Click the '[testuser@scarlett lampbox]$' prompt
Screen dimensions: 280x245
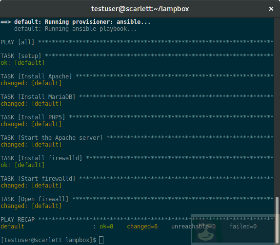click(48, 240)
